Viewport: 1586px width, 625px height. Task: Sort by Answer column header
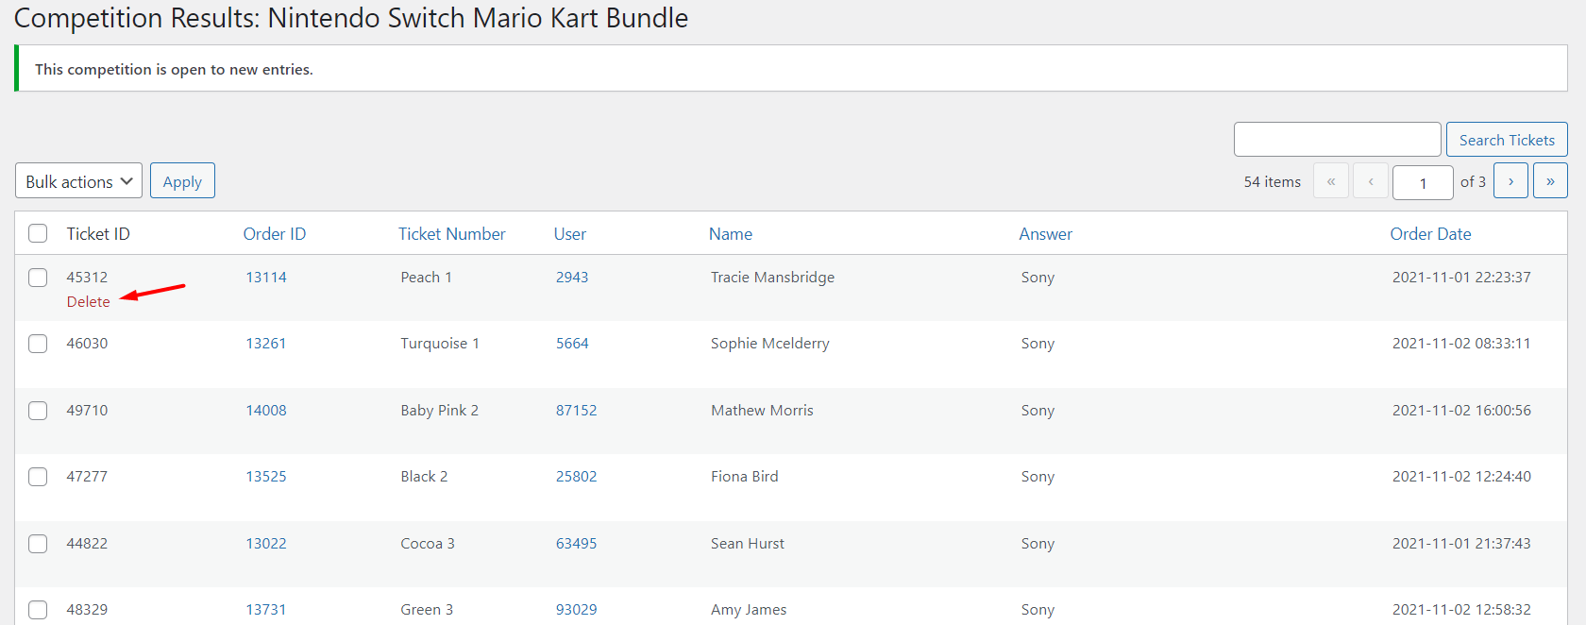coord(1045,234)
